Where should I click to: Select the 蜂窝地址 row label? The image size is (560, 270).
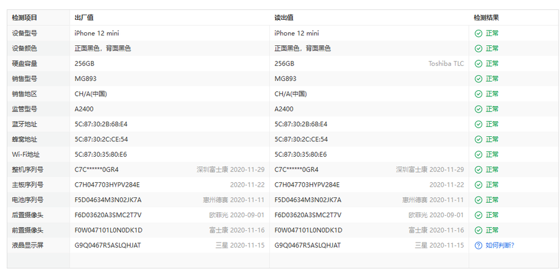point(24,139)
